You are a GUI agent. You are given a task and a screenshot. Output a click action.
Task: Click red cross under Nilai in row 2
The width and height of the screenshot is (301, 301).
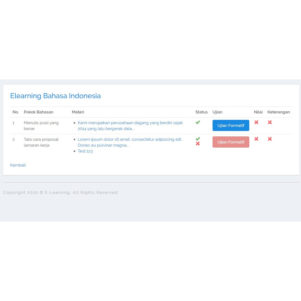(256, 139)
